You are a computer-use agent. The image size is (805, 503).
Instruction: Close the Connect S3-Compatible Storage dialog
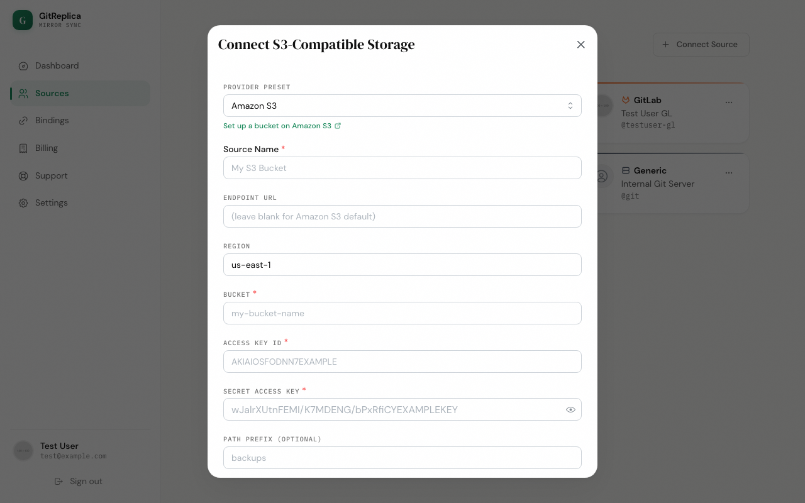tap(580, 45)
